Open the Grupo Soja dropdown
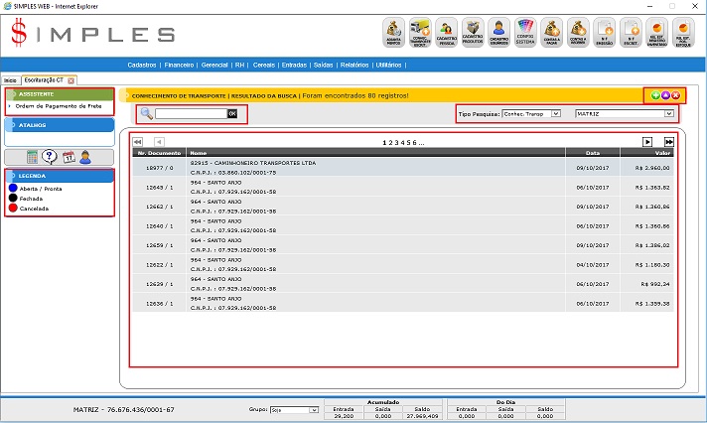Image resolution: width=707 pixels, height=423 pixels. coord(297,409)
